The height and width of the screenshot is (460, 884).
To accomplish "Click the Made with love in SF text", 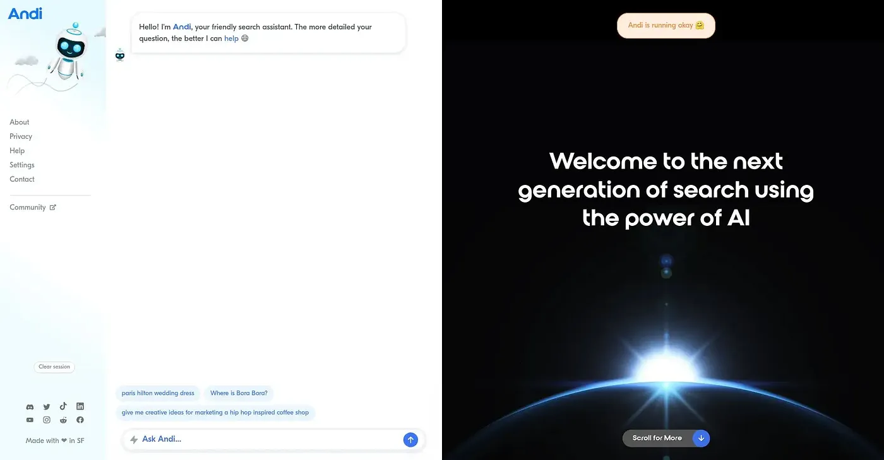I will [55, 441].
